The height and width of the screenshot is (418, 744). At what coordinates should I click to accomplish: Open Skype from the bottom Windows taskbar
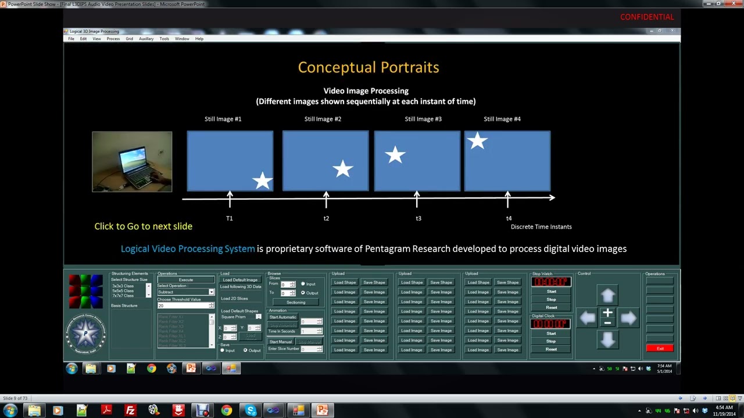[251, 411]
